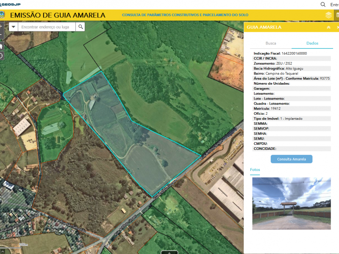Select the Dados tab
Screen dimensions: 339x254
click(x=312, y=43)
